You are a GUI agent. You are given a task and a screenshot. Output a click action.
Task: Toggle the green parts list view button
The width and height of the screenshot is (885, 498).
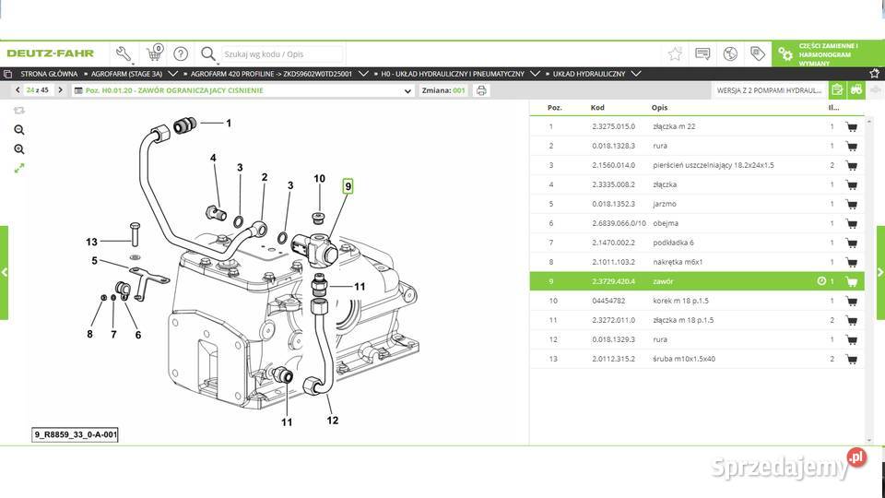point(836,90)
